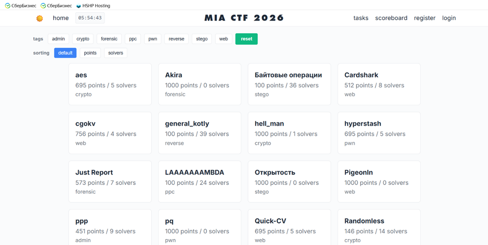Open the aes task card

pos(110,85)
